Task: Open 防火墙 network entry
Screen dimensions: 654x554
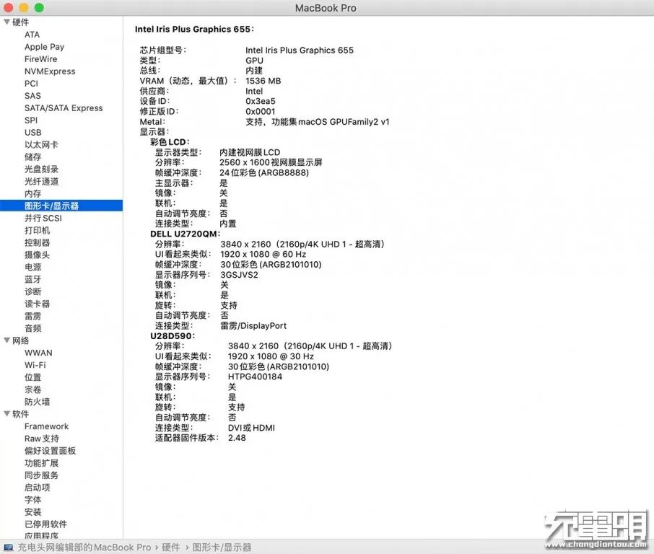Action: [x=37, y=401]
